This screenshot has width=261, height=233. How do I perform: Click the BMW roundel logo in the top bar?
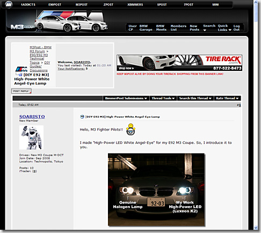[9, 4]
